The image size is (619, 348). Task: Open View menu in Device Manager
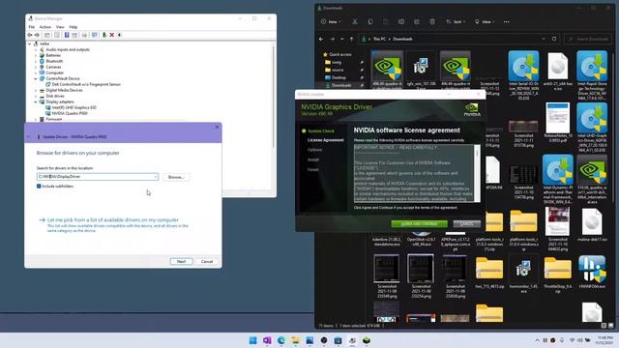[60, 27]
